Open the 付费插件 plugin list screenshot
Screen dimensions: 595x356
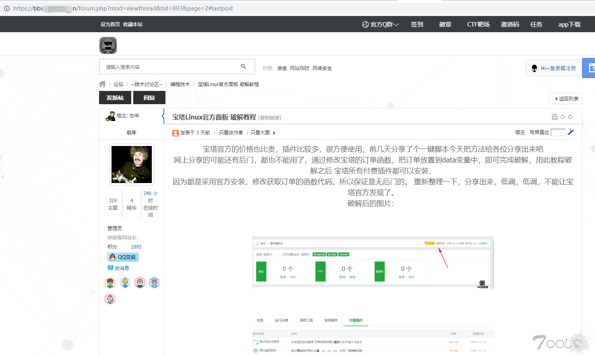[x=373, y=335]
